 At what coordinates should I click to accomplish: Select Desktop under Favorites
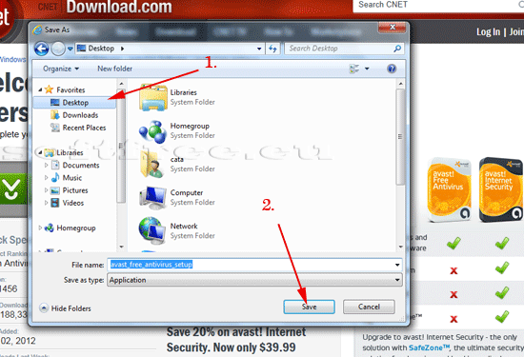75,103
